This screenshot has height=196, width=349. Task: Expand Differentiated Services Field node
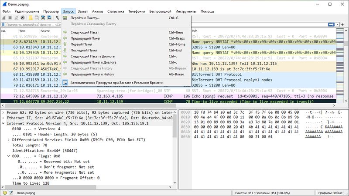8,140
